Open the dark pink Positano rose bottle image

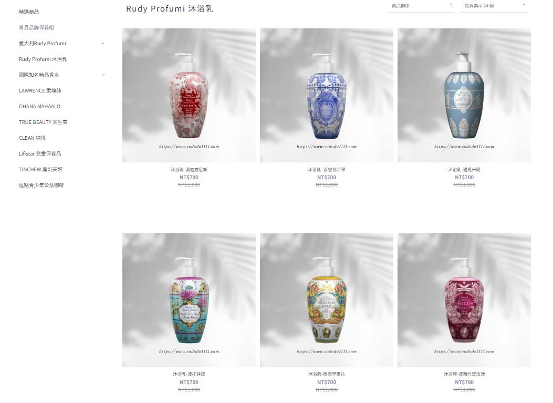click(464, 300)
